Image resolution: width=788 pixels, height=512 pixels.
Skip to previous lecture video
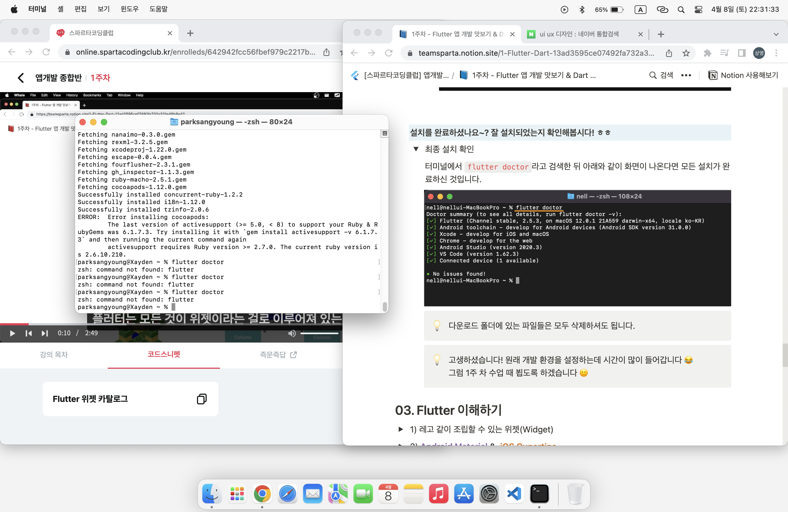29,333
